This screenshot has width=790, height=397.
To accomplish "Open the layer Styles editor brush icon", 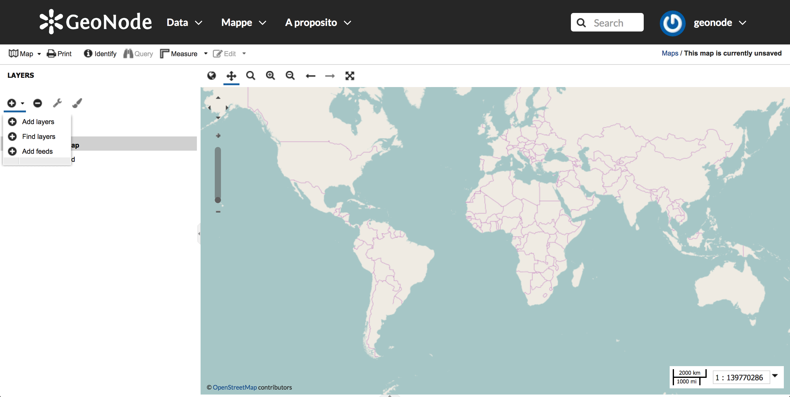I will pos(77,103).
